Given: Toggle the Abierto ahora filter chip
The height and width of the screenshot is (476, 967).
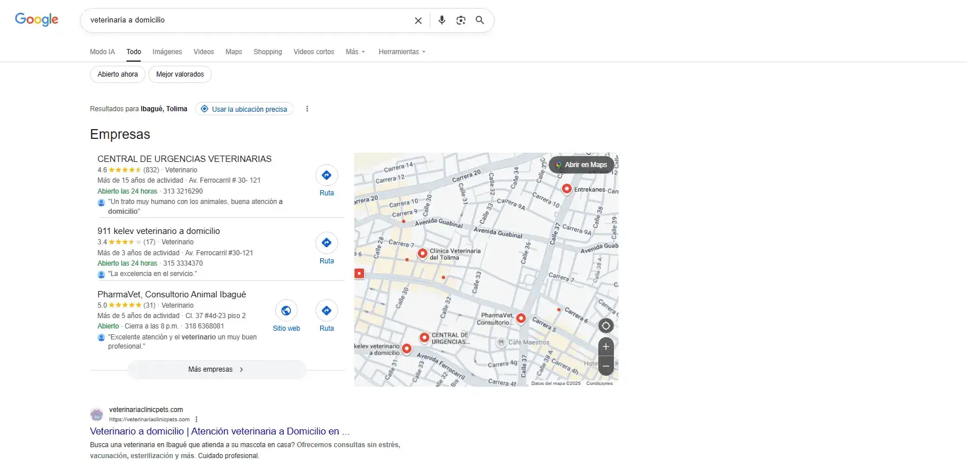Looking at the screenshot, I should pos(118,74).
